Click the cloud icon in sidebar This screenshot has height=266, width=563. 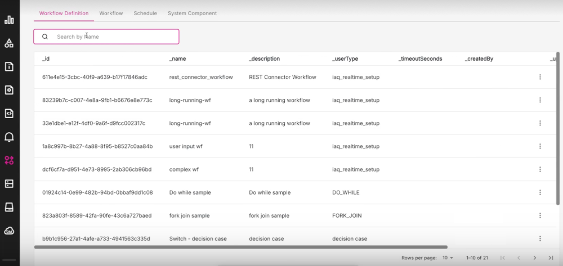9,231
